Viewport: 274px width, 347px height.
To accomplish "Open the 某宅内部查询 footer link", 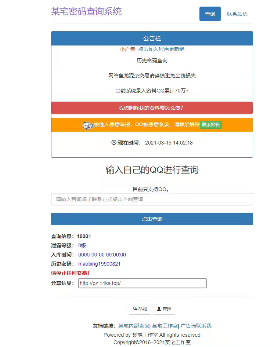I will click(134, 326).
